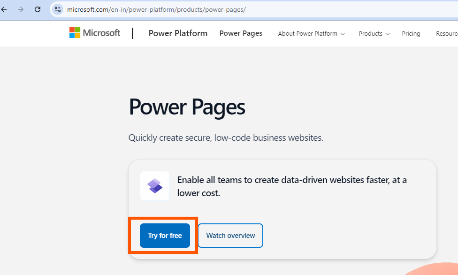Click the Microsoft wordmark text in header
This screenshot has height=275, width=458.
[x=101, y=33]
